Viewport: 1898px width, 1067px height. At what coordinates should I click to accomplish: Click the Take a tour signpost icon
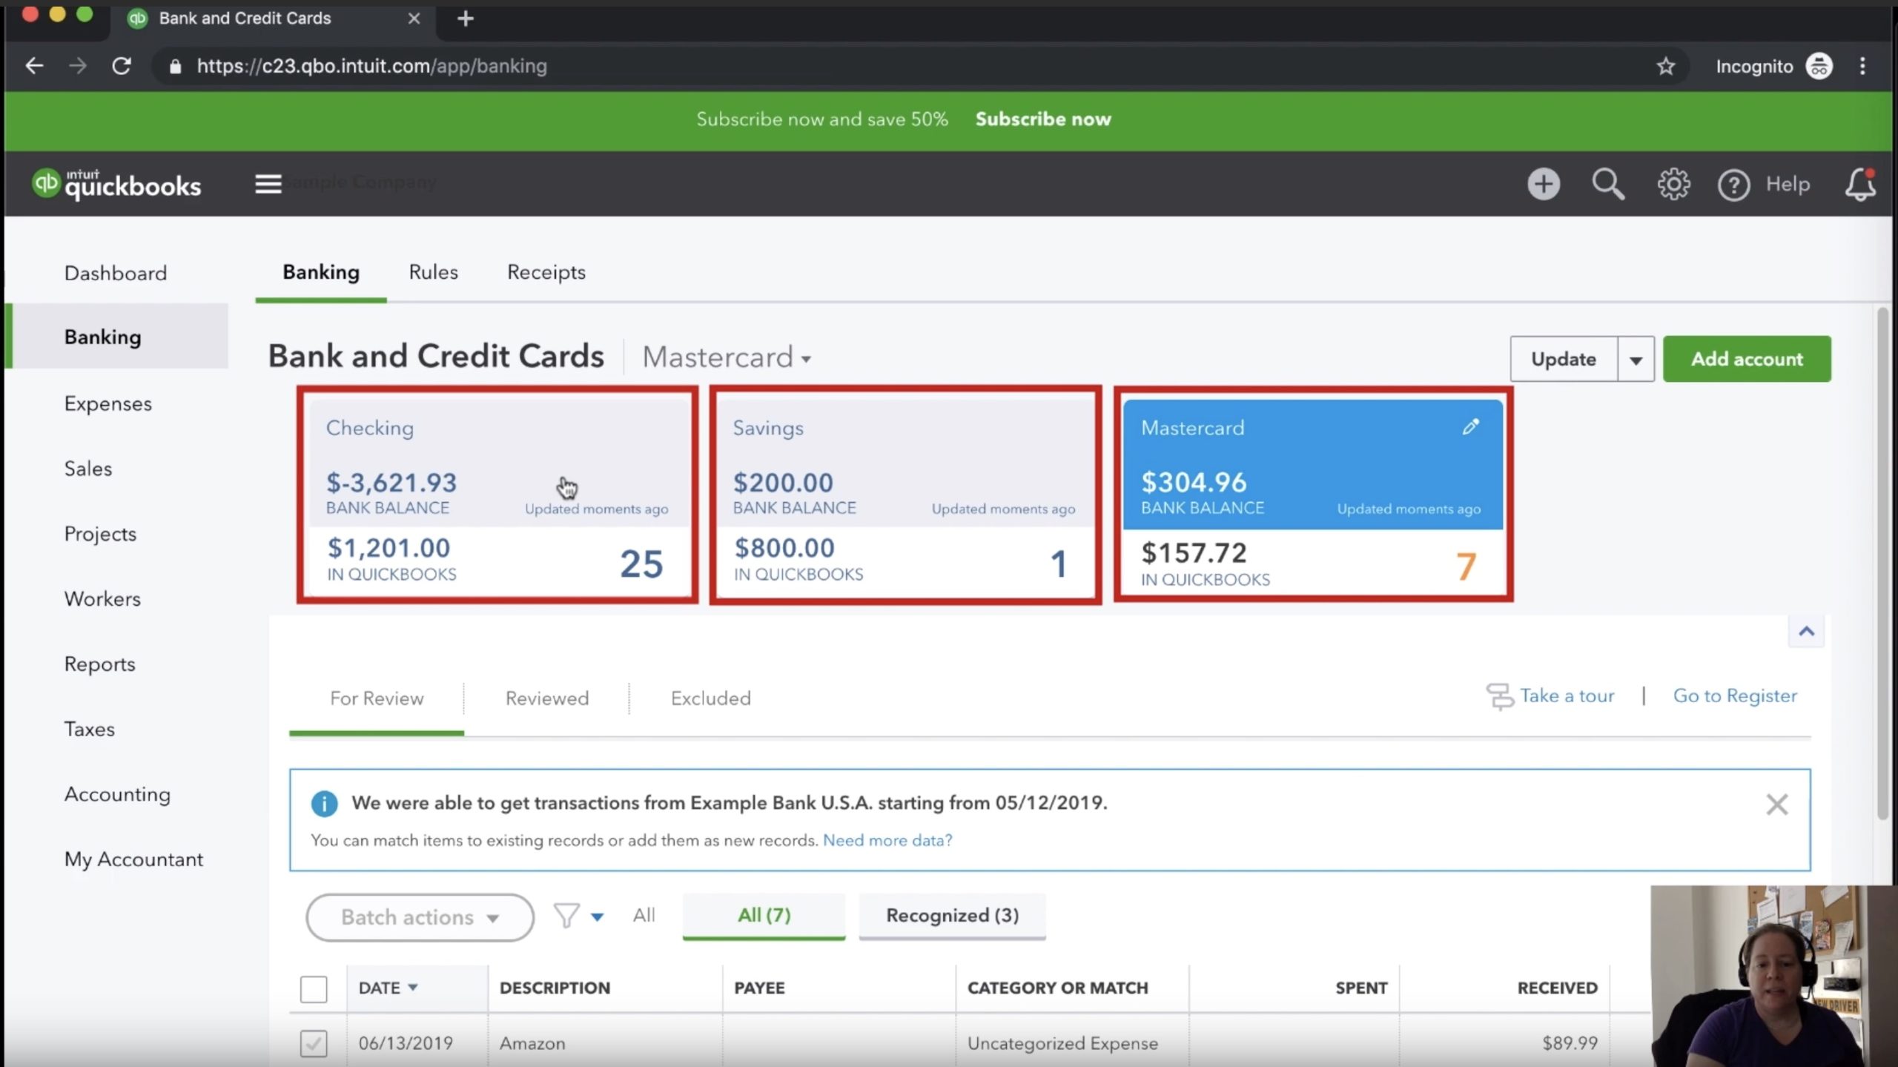point(1500,696)
